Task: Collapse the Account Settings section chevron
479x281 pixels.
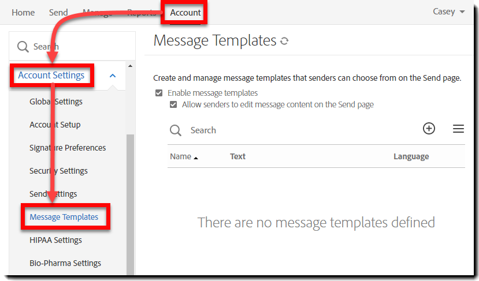Action: coord(113,76)
